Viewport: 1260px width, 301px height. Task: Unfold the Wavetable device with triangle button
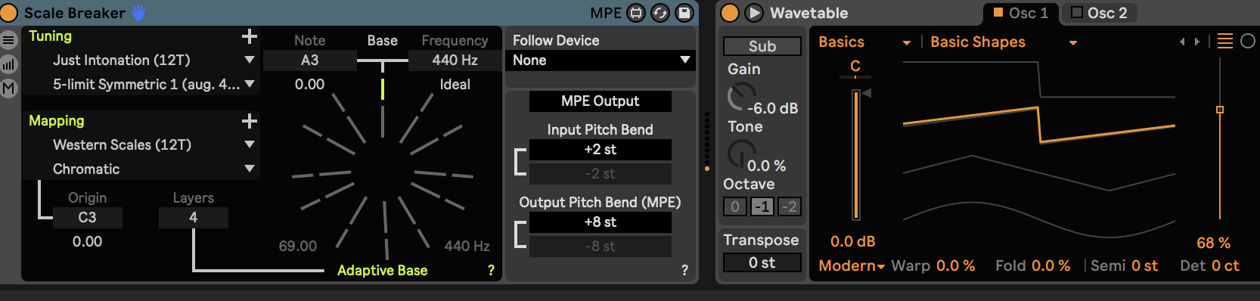pos(754,13)
